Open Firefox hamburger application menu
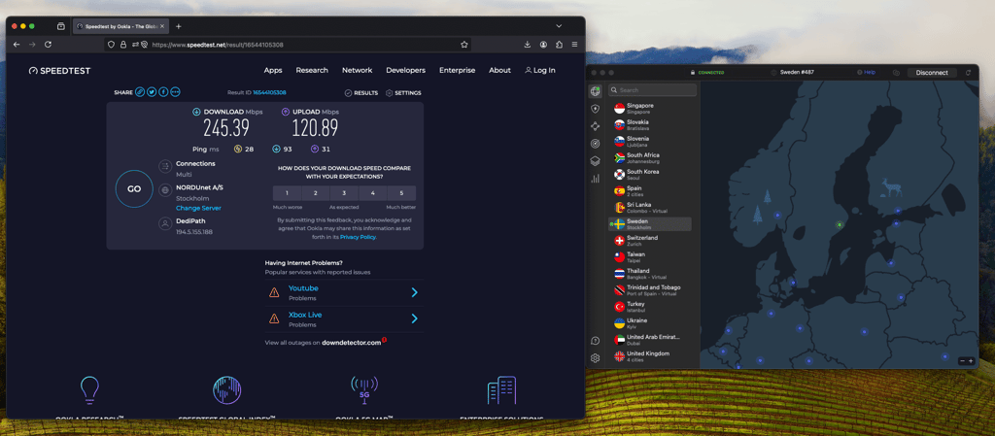Image resolution: width=995 pixels, height=436 pixels. point(574,45)
